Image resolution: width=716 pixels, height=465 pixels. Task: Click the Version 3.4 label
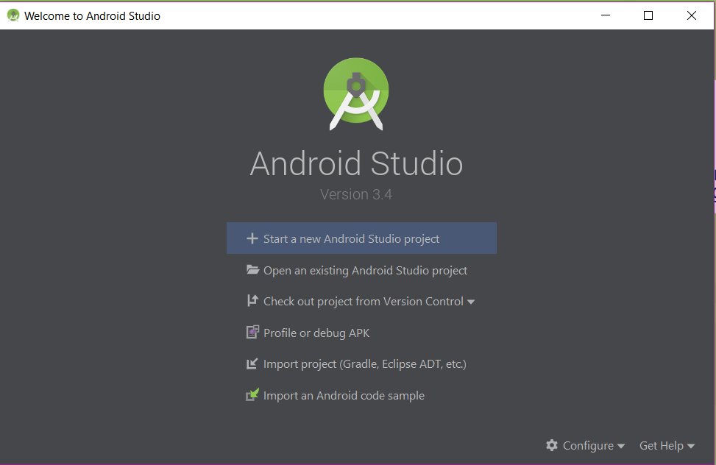(x=356, y=194)
